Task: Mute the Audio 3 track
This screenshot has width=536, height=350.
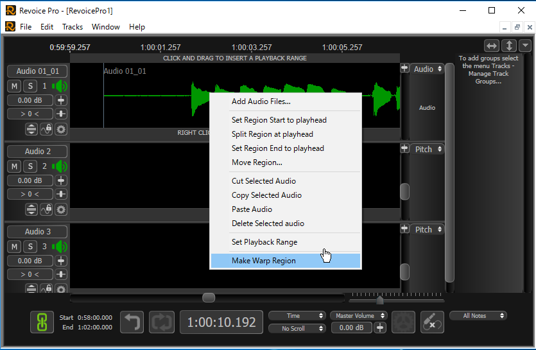Action: tap(14, 247)
